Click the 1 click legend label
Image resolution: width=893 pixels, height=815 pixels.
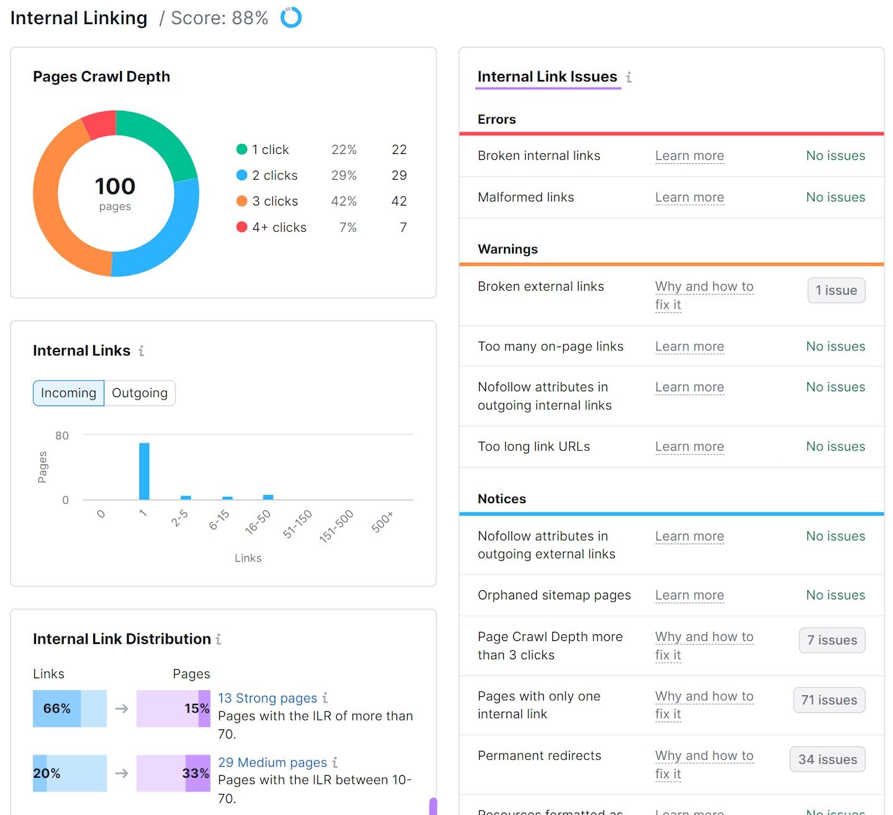click(270, 150)
